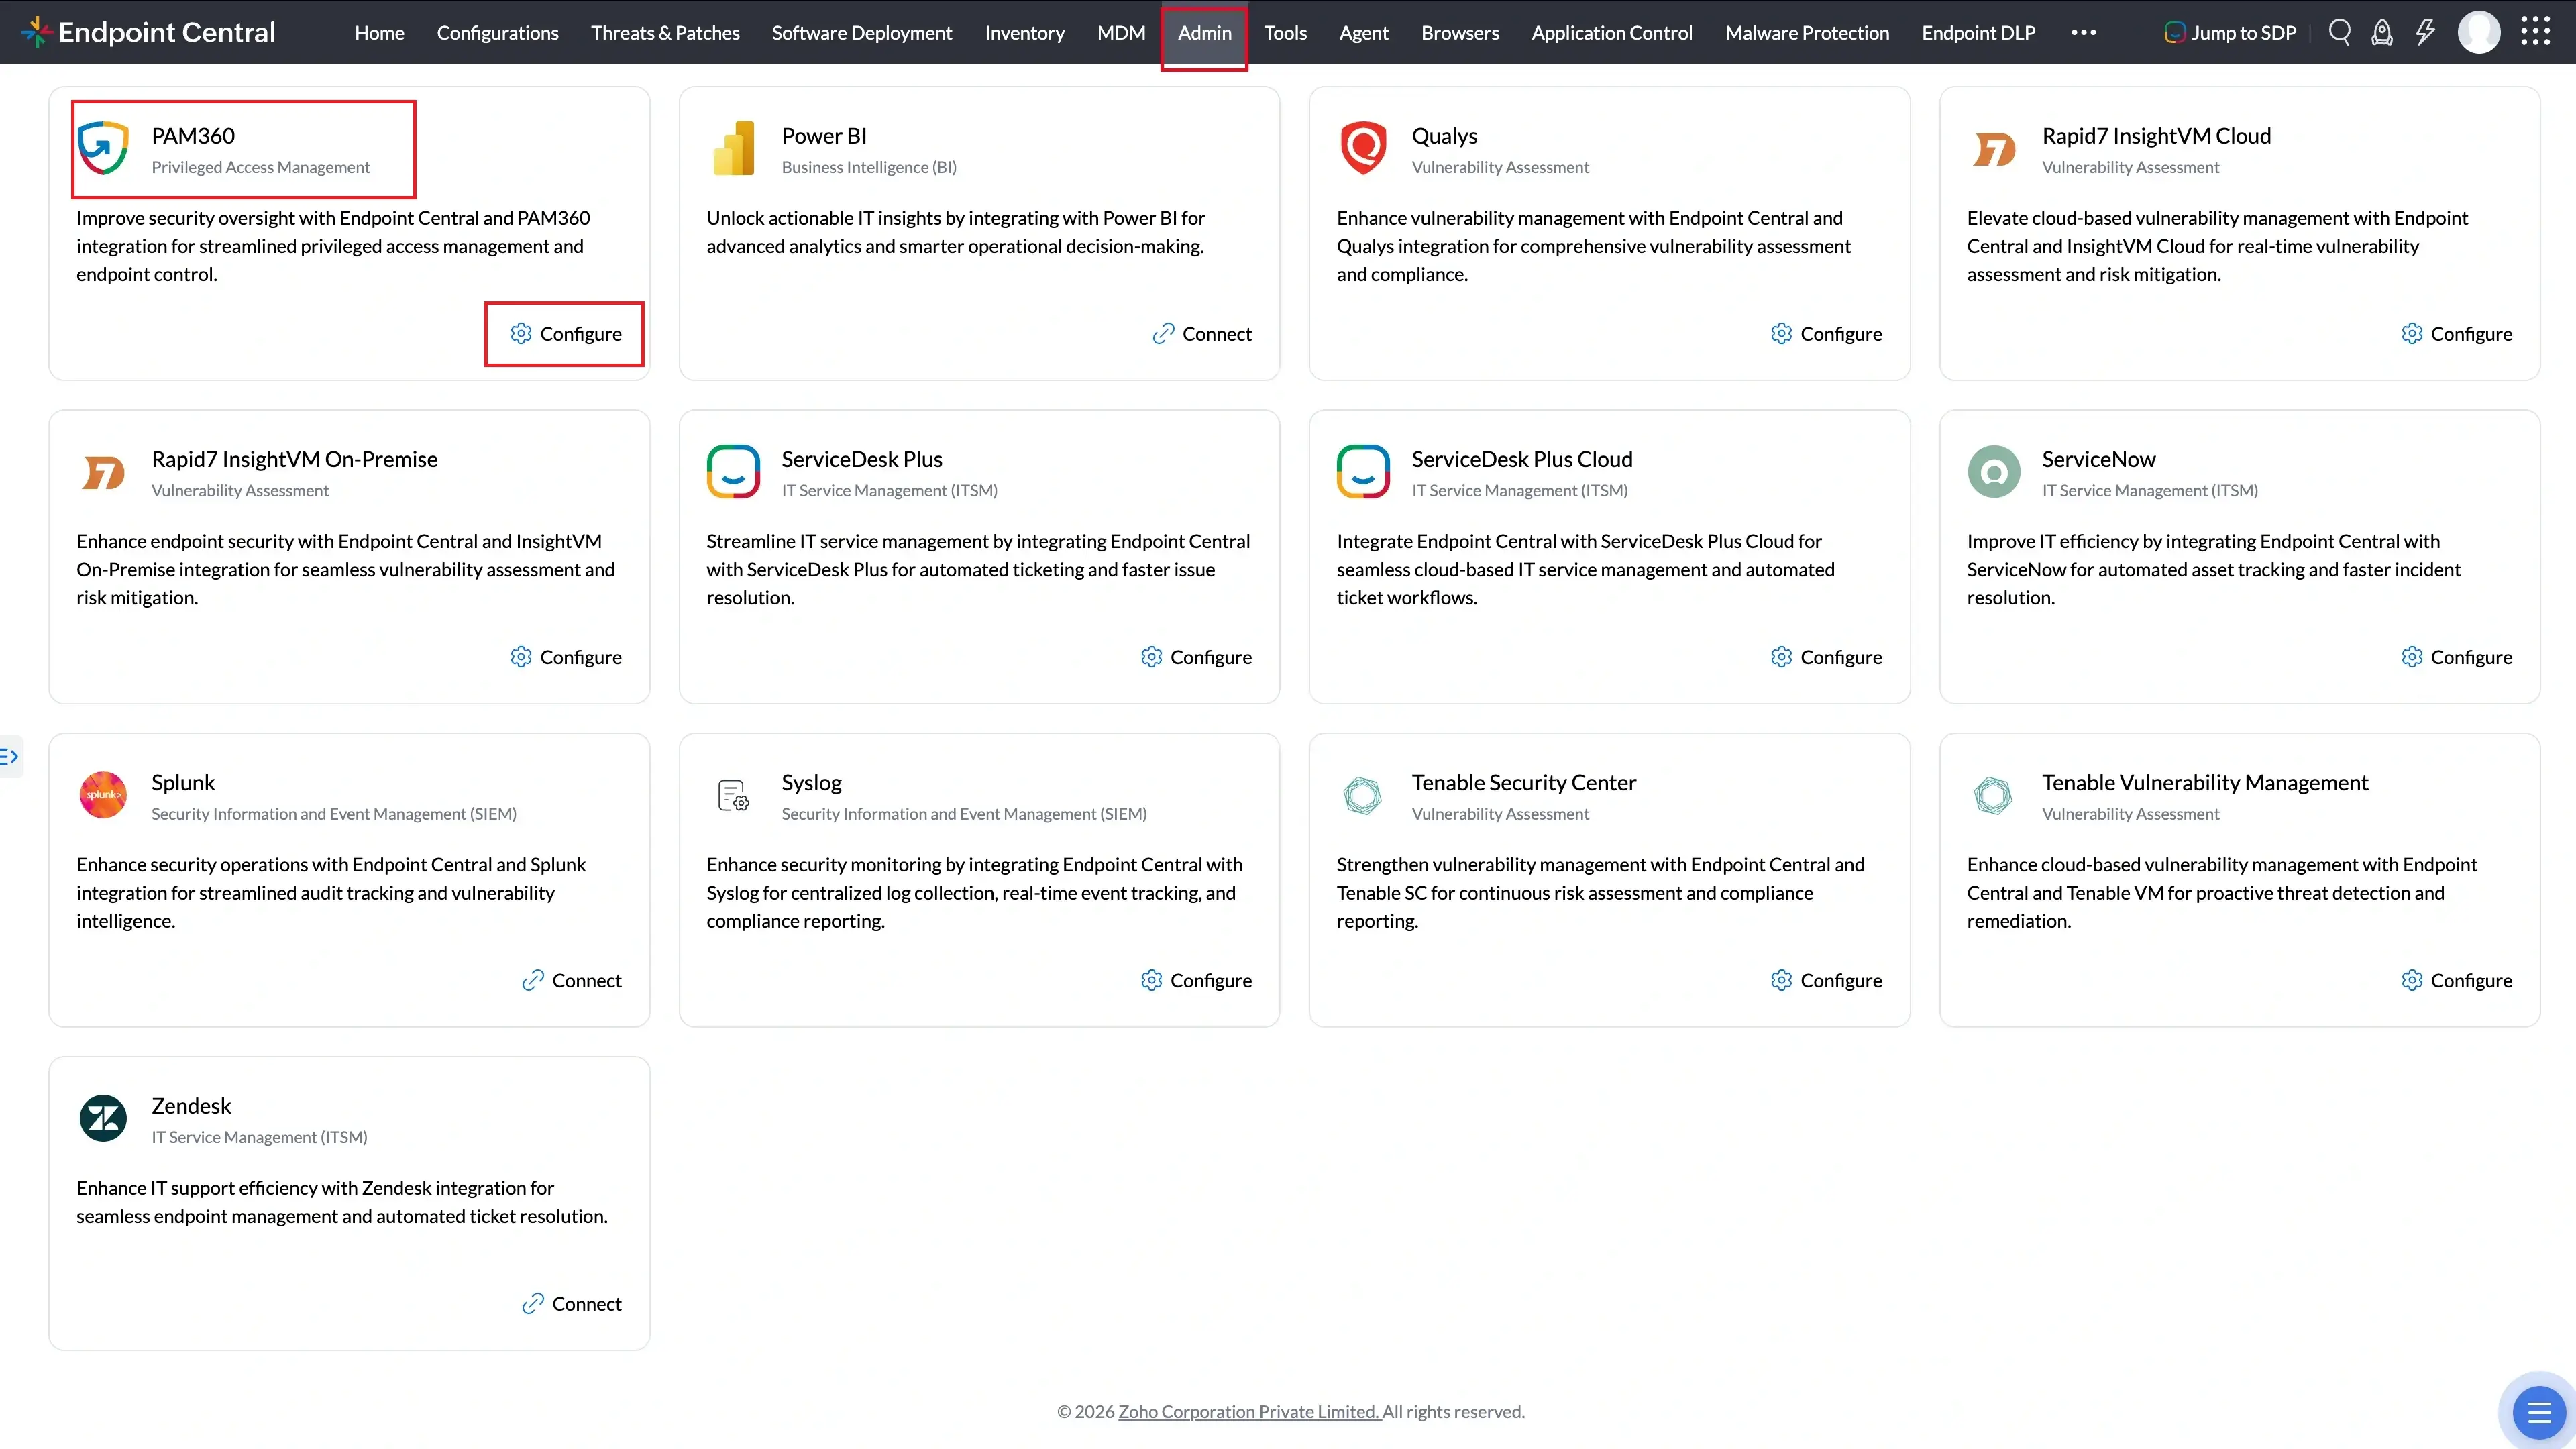This screenshot has width=2576, height=1449.
Task: Configure Tenable Vulnerability Management
Action: tap(2457, 980)
